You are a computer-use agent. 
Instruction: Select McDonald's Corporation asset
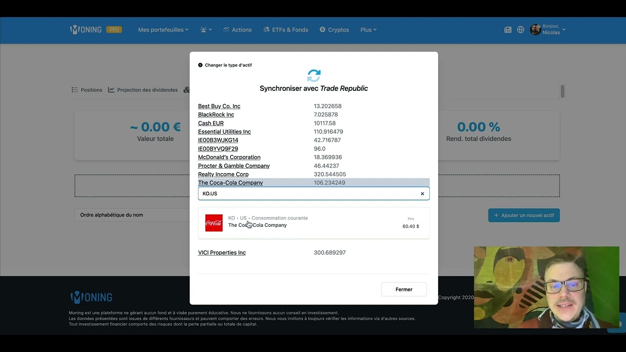(229, 157)
